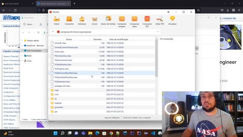Go up one folder in BreeZip path bar
This screenshot has width=243, height=137.
tap(53, 32)
